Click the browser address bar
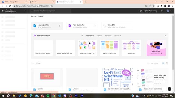175x98 pixels. point(78,6)
